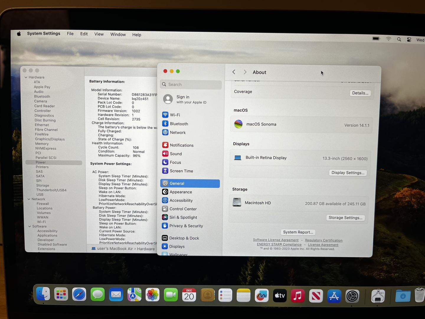The image size is (425, 319).
Task: Select Applications under Software in System Information
Action: 47,235
